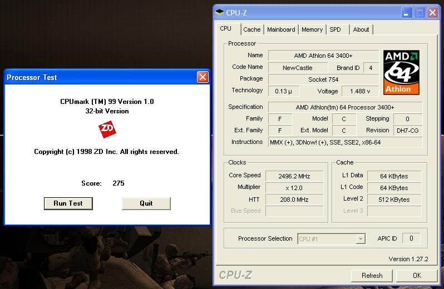The image size is (444, 289).
Task: Switch to the Cache tab
Action: tap(252, 29)
